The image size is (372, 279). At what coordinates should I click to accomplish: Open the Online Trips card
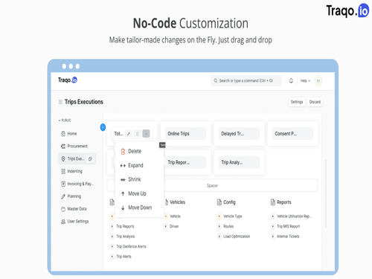click(x=185, y=134)
